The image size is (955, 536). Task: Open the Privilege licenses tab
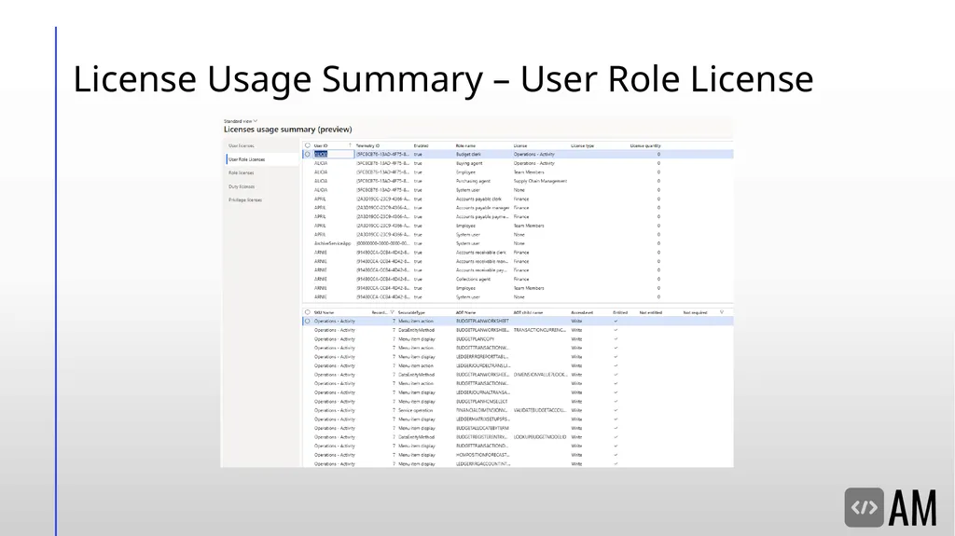pyautogui.click(x=245, y=199)
